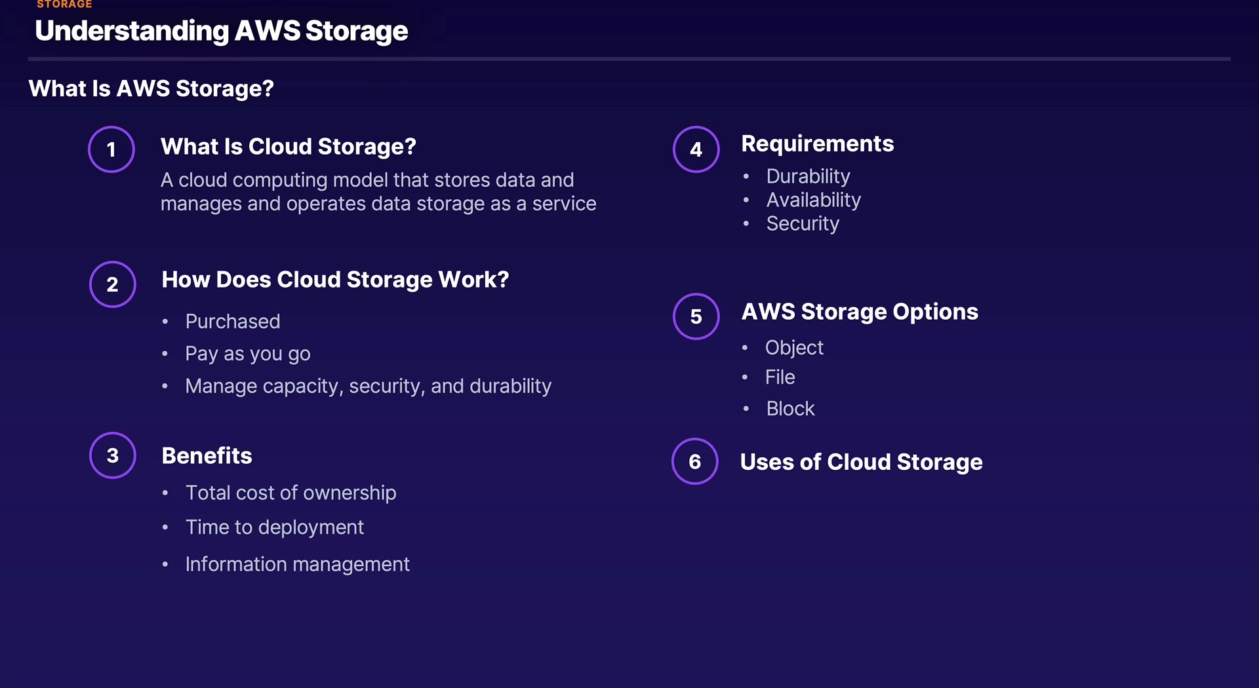Click the 'Understanding AWS Storage' title
The width and height of the screenshot is (1259, 688).
221,31
